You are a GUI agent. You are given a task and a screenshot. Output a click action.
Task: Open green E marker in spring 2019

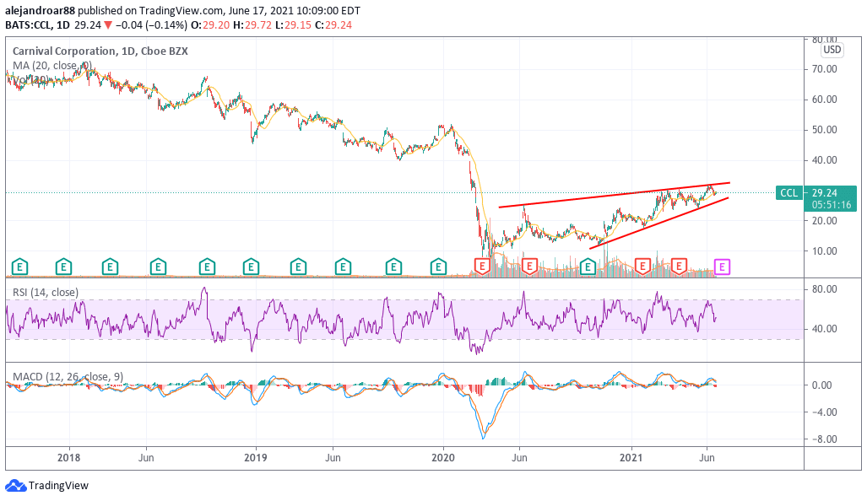click(298, 267)
